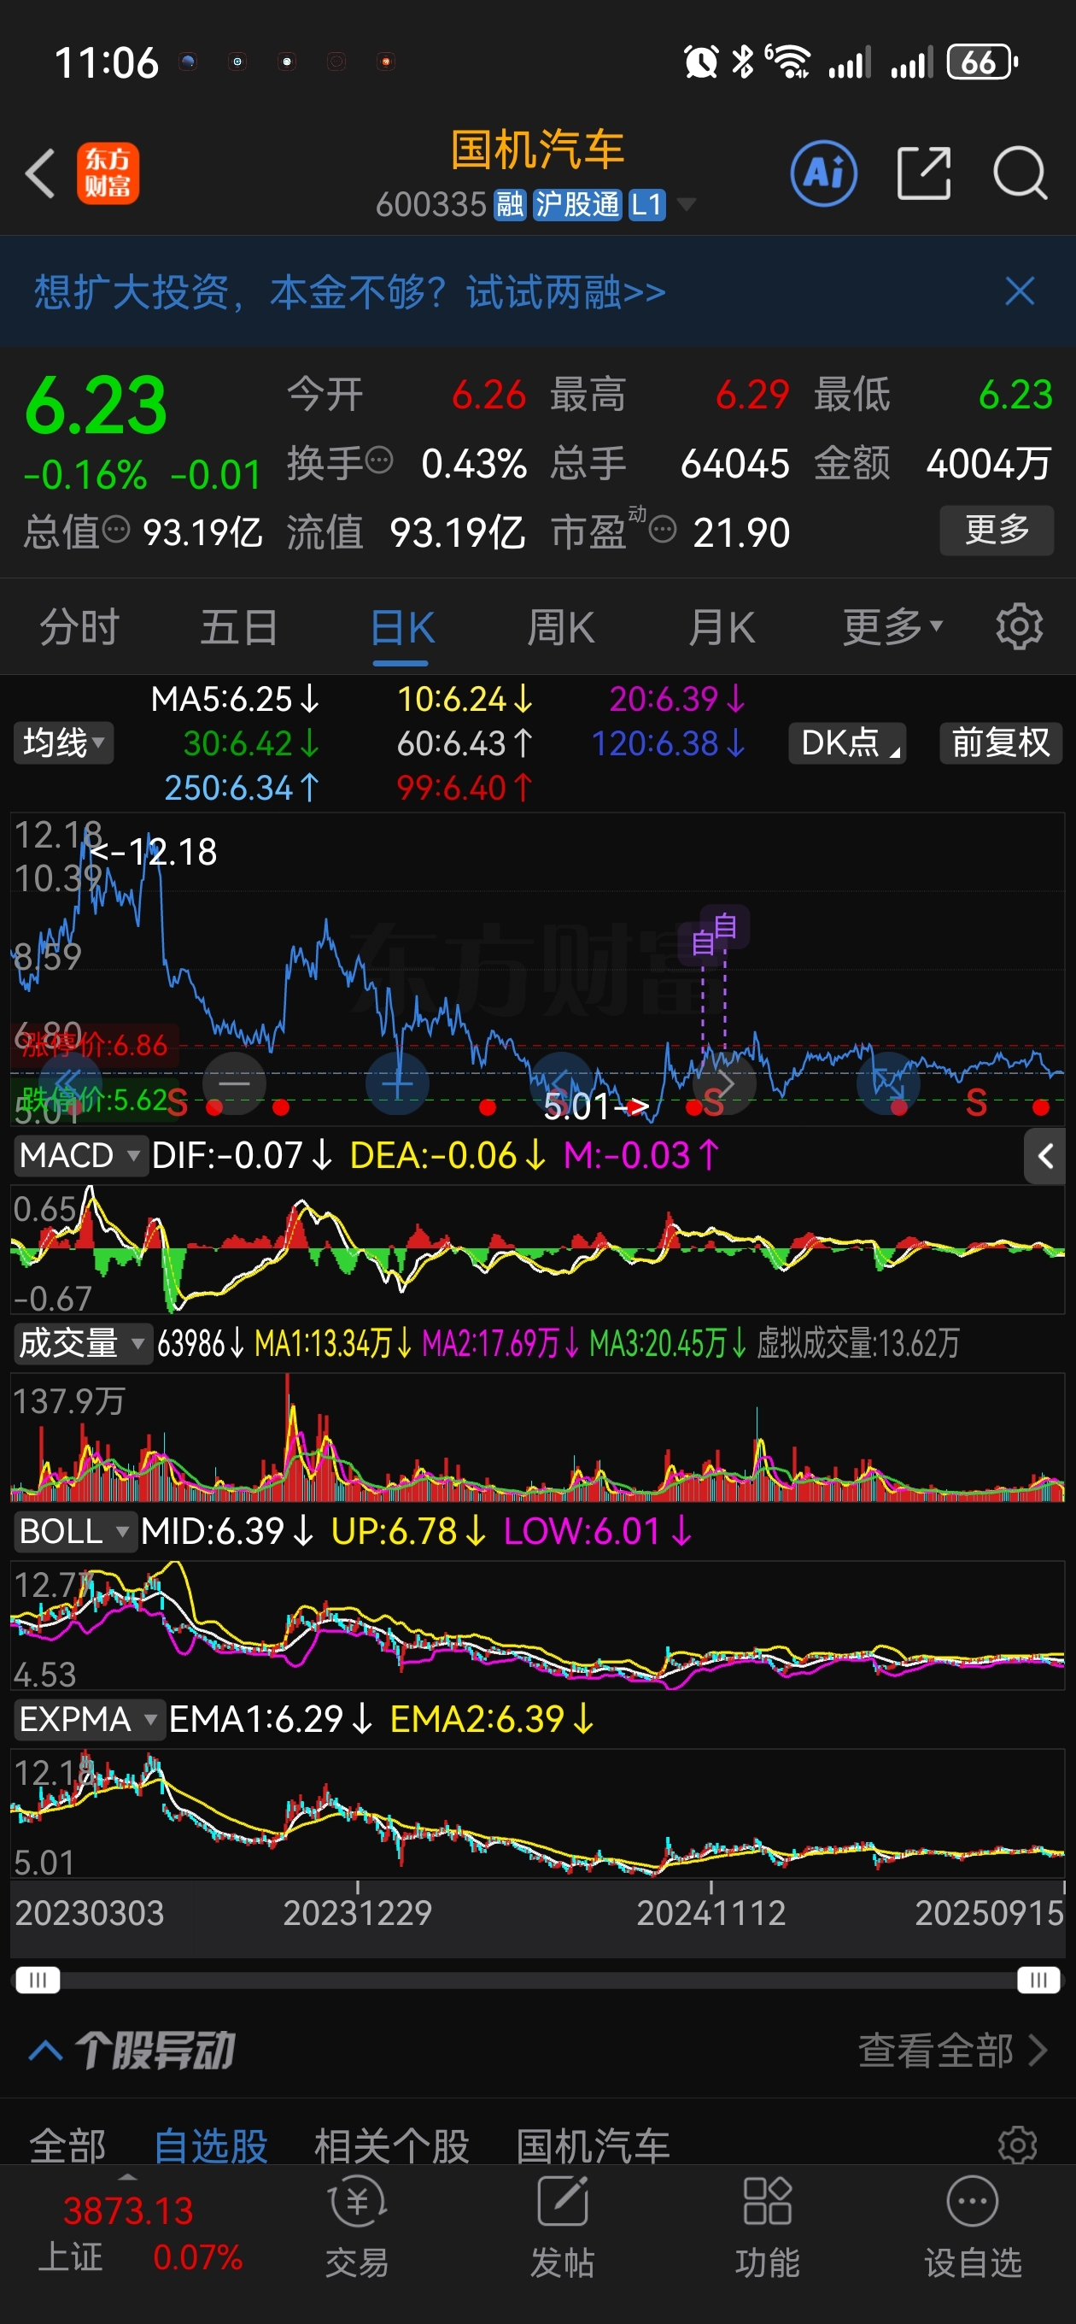This screenshot has width=1076, height=2324.
Task: Tap the info icon beside 总值
Action: pos(116,529)
